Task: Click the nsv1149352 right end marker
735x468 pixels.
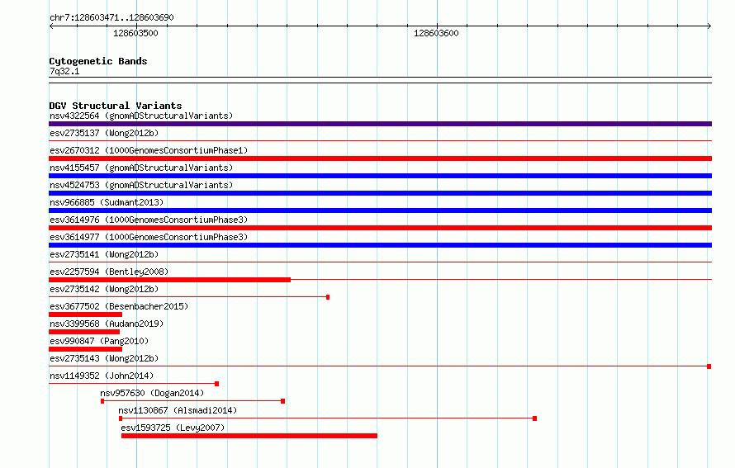Action: [x=216, y=384]
